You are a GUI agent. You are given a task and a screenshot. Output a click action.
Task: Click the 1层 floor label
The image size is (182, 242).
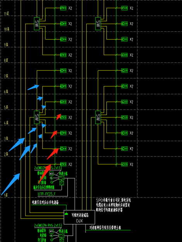(x=6, y=195)
